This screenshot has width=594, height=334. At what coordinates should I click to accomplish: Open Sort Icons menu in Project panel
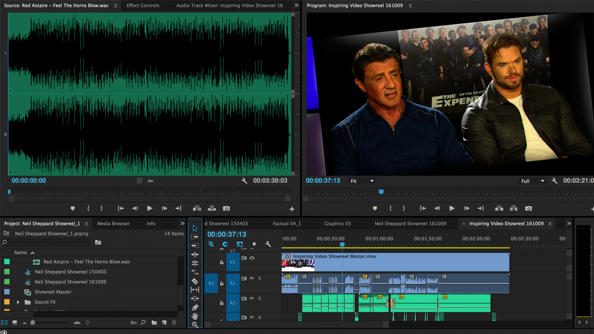click(x=87, y=322)
